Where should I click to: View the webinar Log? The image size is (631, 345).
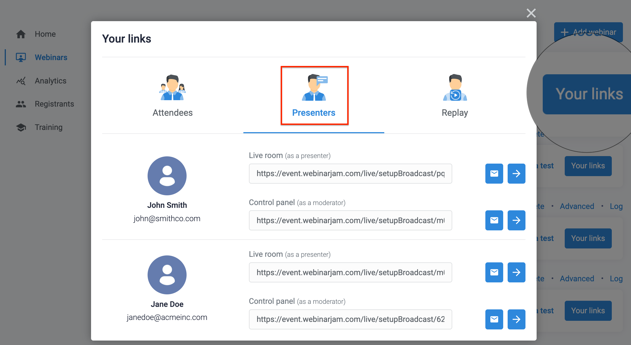pos(616,206)
